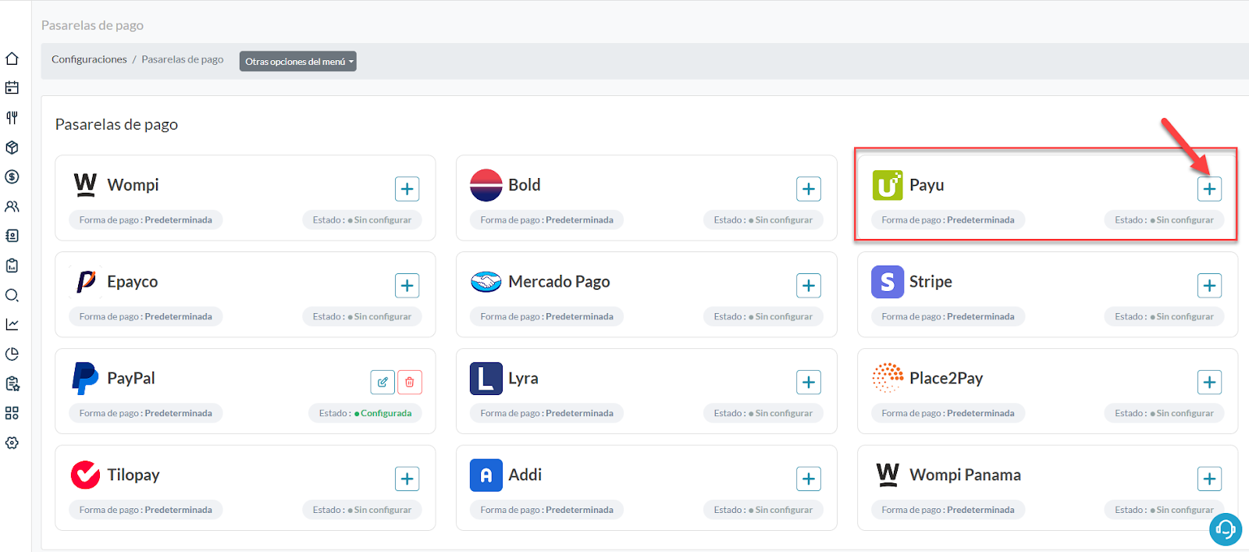The width and height of the screenshot is (1249, 552).
Task: Click the people contacts sidebar icon
Action: [x=12, y=207]
